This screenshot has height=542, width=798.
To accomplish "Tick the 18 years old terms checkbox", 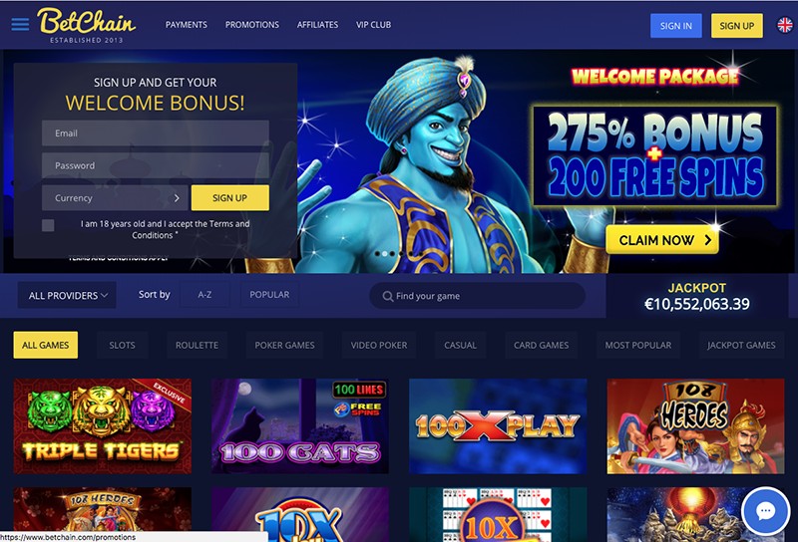I will click(x=48, y=225).
